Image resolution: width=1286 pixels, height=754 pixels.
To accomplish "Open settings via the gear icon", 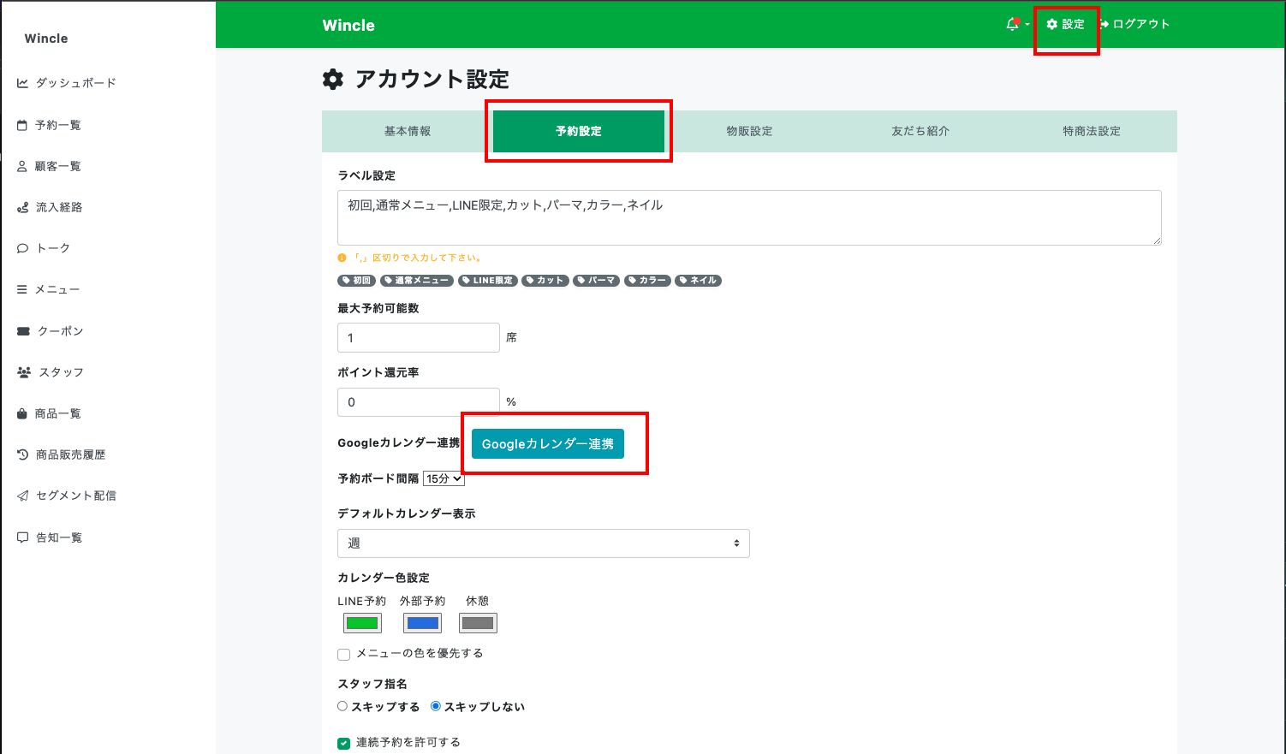I will click(1052, 24).
